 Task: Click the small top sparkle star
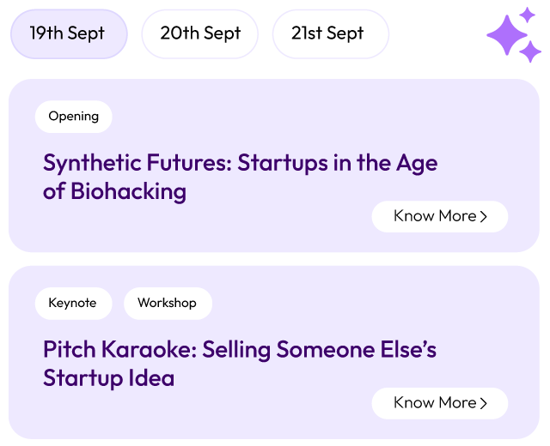coord(527,15)
